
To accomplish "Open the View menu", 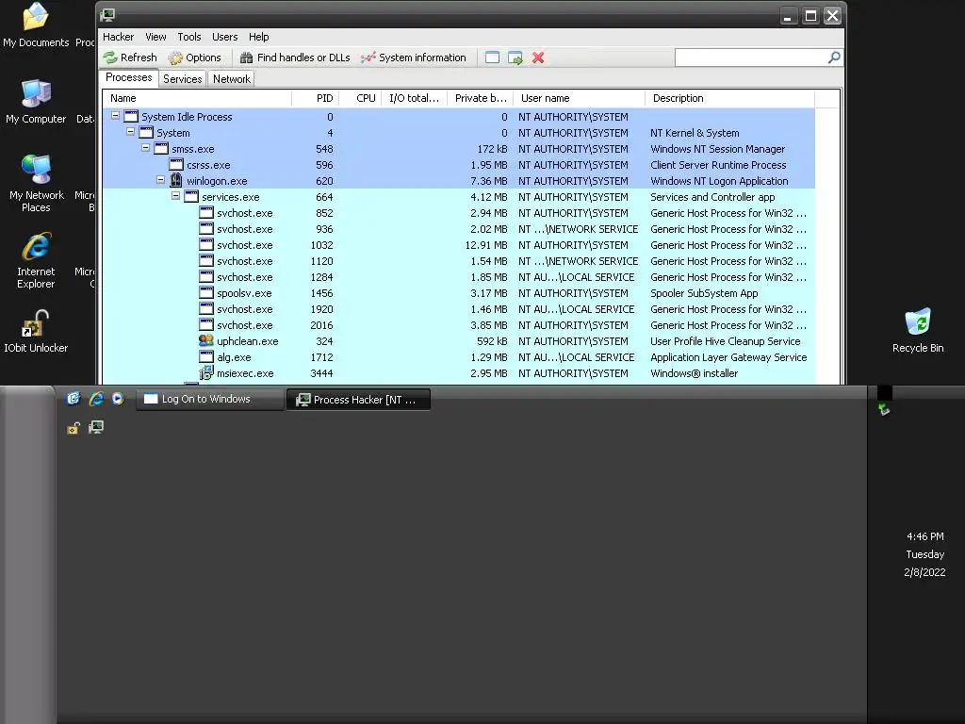I will tap(155, 37).
